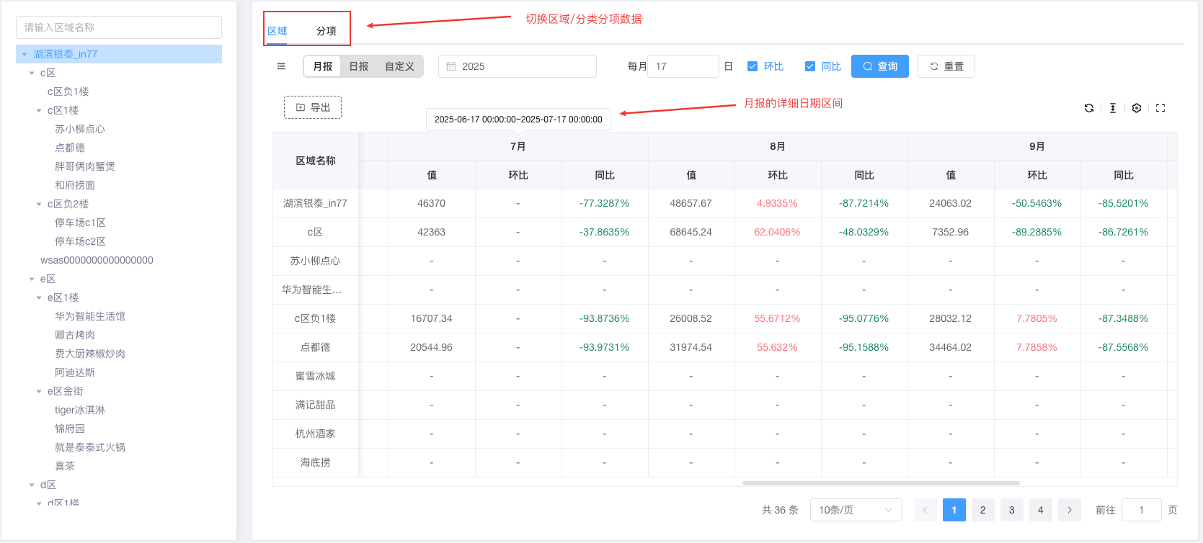The height and width of the screenshot is (543, 1203).
Task: Go to page 4
Action: pos(1041,510)
